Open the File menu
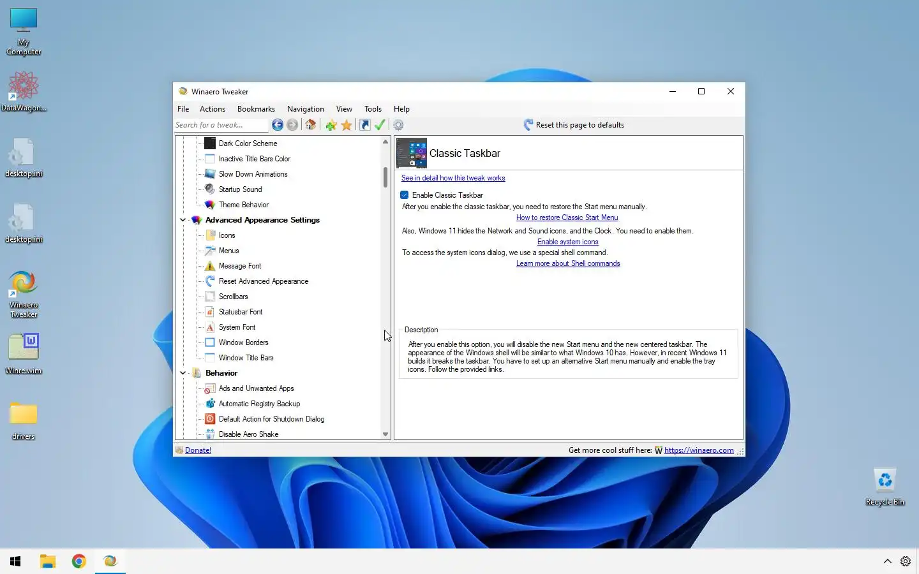 pos(183,109)
